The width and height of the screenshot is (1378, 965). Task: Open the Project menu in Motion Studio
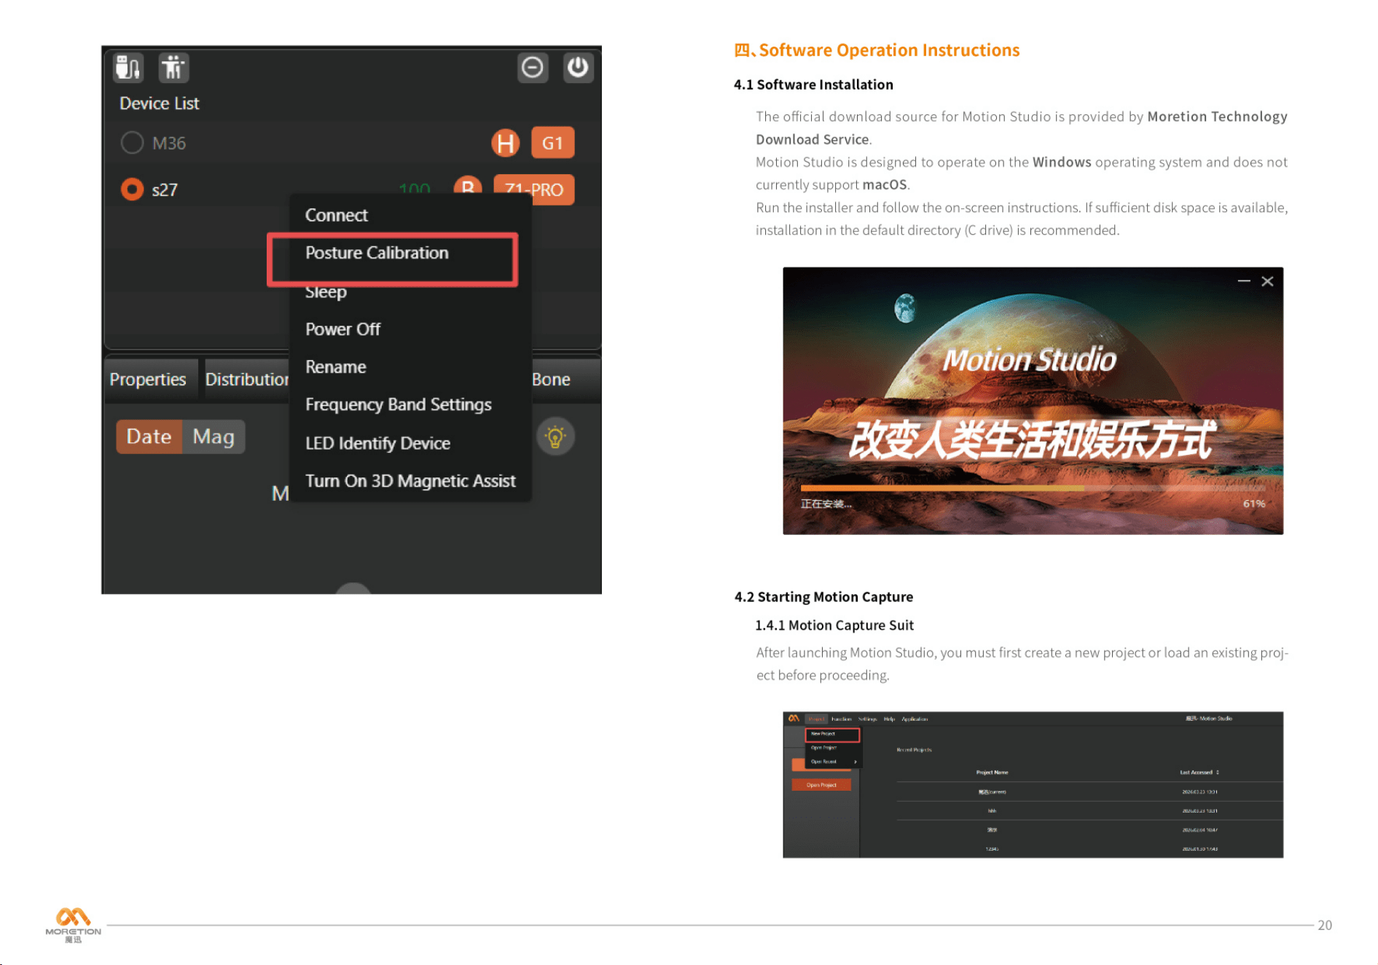click(816, 719)
